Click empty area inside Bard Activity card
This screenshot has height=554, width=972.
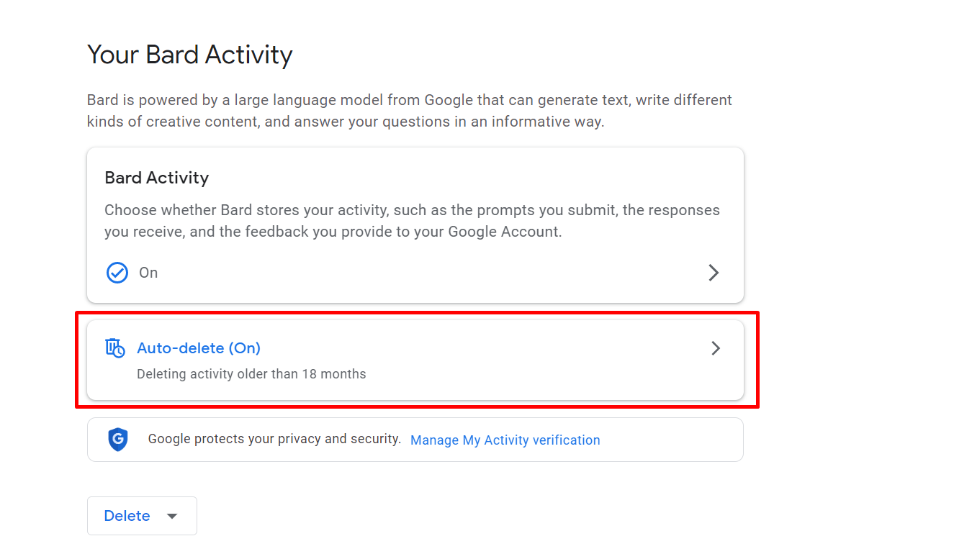(432, 273)
